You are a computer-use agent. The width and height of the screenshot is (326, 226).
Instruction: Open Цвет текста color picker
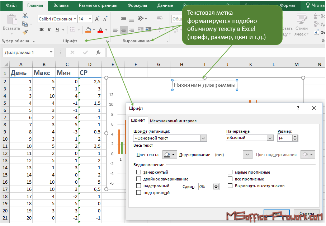click(170, 155)
